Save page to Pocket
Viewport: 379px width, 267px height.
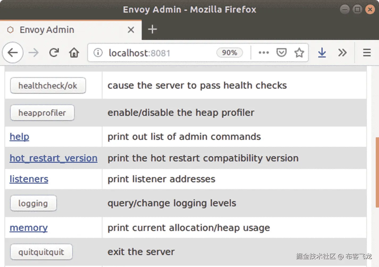click(x=281, y=53)
